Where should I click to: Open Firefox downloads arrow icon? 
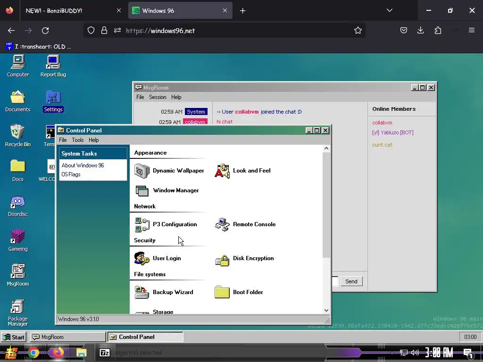[x=420, y=30]
